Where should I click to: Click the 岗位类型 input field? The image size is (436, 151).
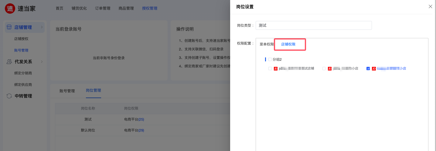[x=313, y=26]
